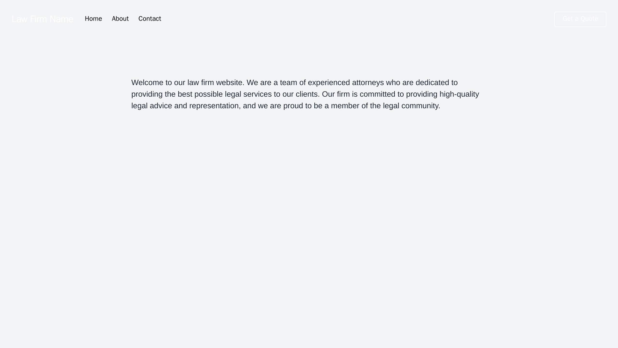
Task: Click the phrase "high-quality" in the paragraph
Action: coord(459,94)
